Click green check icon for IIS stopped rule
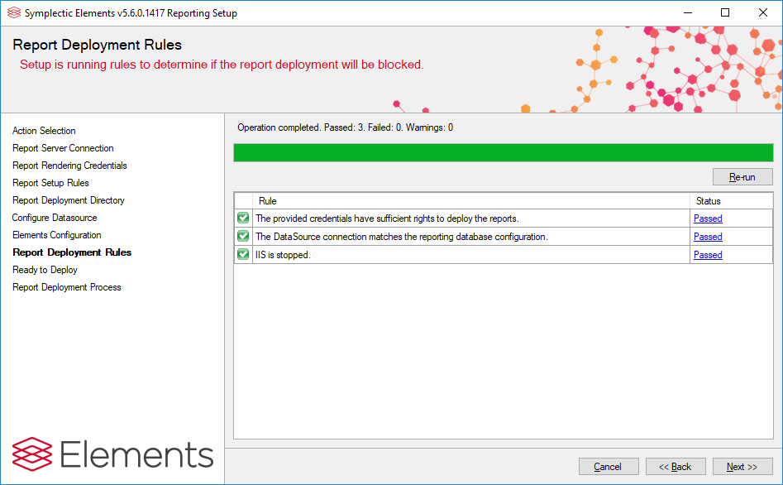The height and width of the screenshot is (485, 783). (x=243, y=254)
